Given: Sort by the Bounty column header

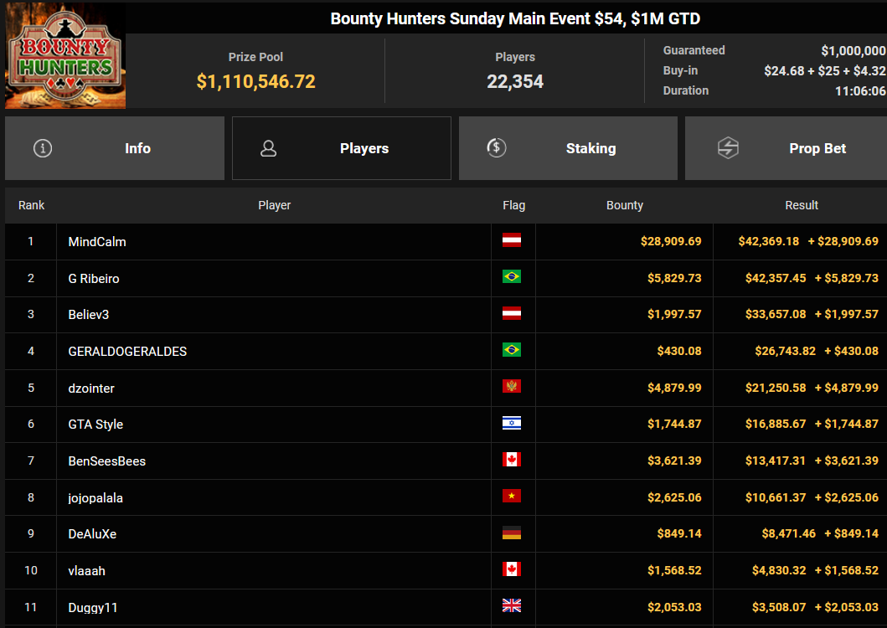Looking at the screenshot, I should [625, 205].
